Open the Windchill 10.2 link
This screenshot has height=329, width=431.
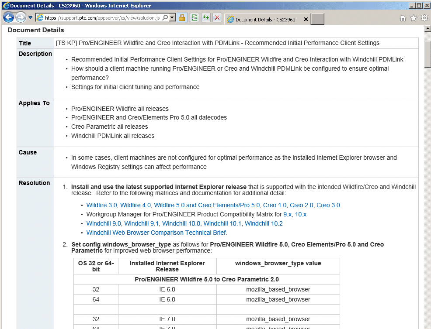coord(264,223)
